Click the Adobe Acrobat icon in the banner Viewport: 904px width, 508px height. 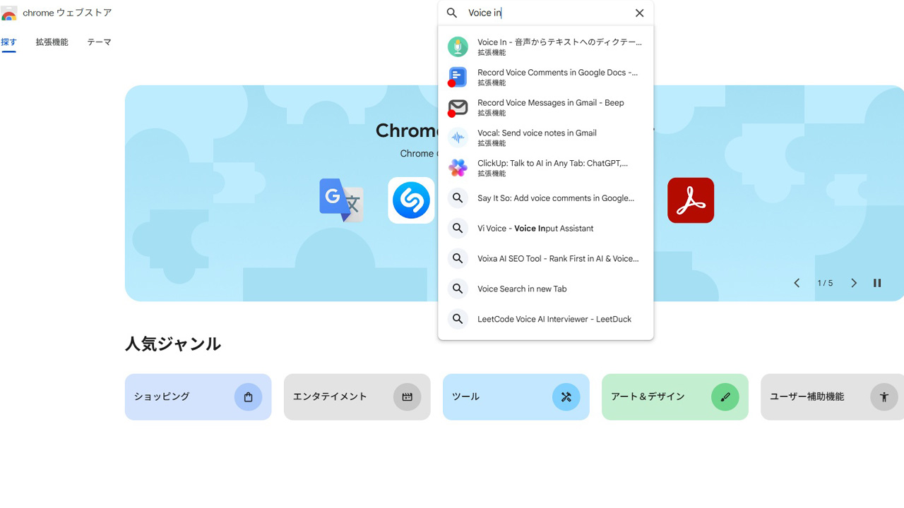point(691,200)
